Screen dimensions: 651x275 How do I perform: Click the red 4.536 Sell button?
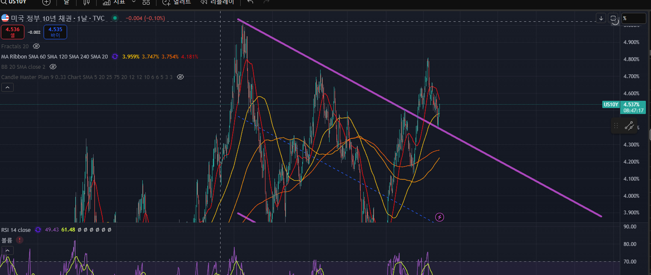12,32
